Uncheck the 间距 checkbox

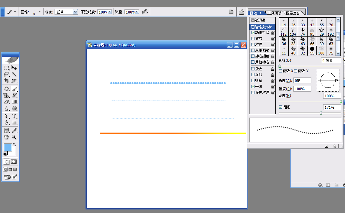280,107
